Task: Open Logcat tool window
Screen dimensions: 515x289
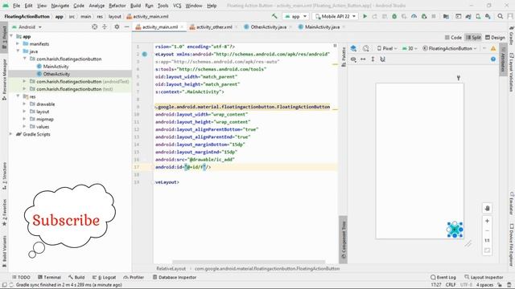Action: pos(105,277)
